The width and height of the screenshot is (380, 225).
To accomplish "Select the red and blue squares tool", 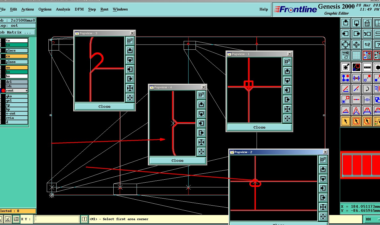I will (x=356, y=67).
